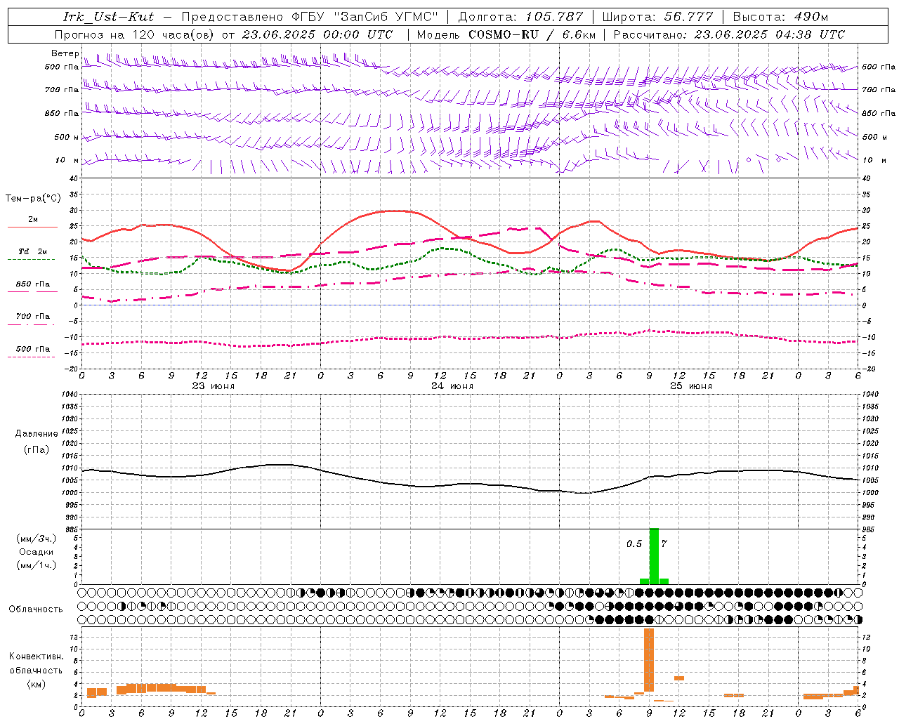Click the tallest orange convective cloud bar

tap(649, 660)
